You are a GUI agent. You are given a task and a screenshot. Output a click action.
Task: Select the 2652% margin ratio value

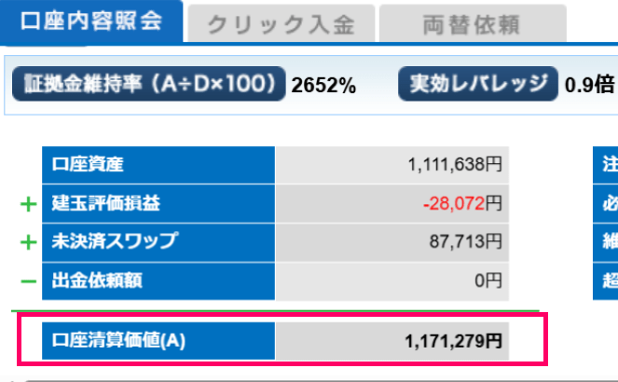pos(323,86)
